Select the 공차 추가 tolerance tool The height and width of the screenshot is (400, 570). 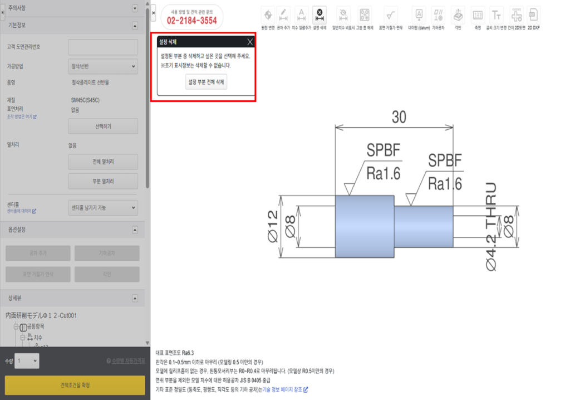(x=283, y=15)
